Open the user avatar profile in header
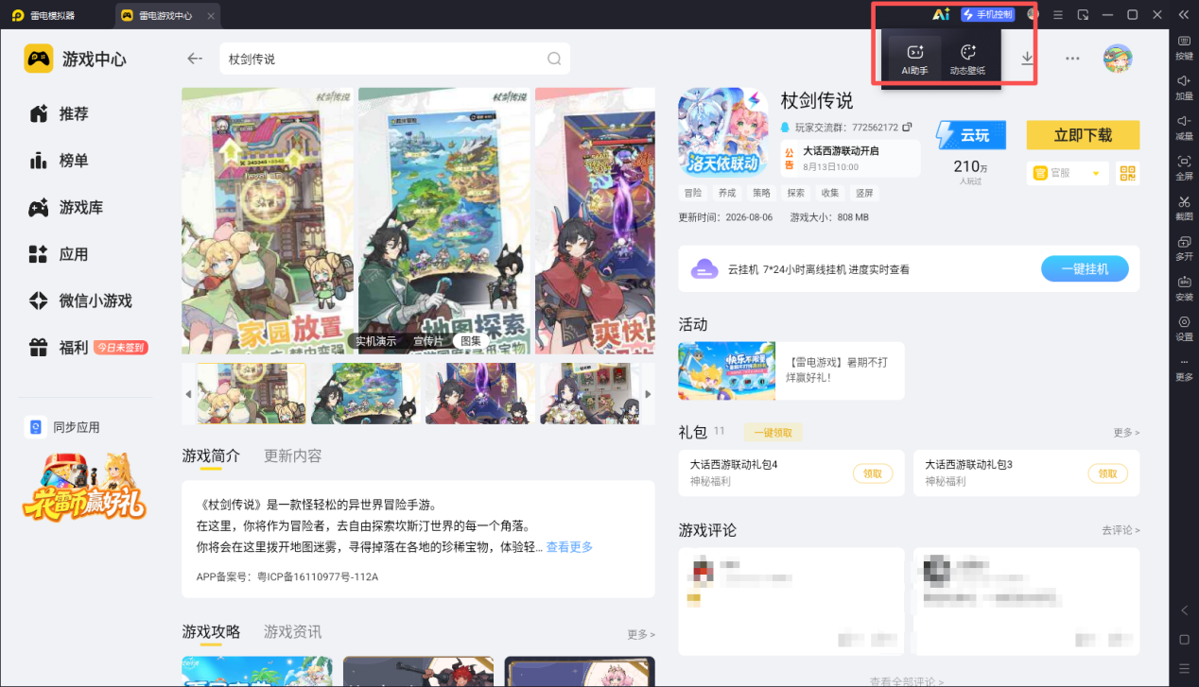1199x687 pixels. (x=1118, y=59)
